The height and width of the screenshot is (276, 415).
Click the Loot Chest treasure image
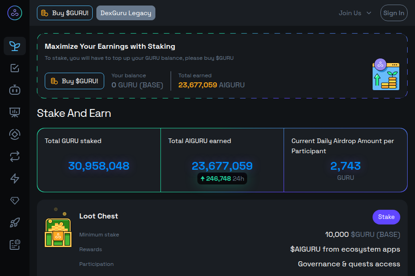58,231
